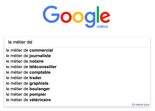Screen dimensions: 155x111
Task: Select suggestion le métier de commercial
Action: [x=77, y=50]
